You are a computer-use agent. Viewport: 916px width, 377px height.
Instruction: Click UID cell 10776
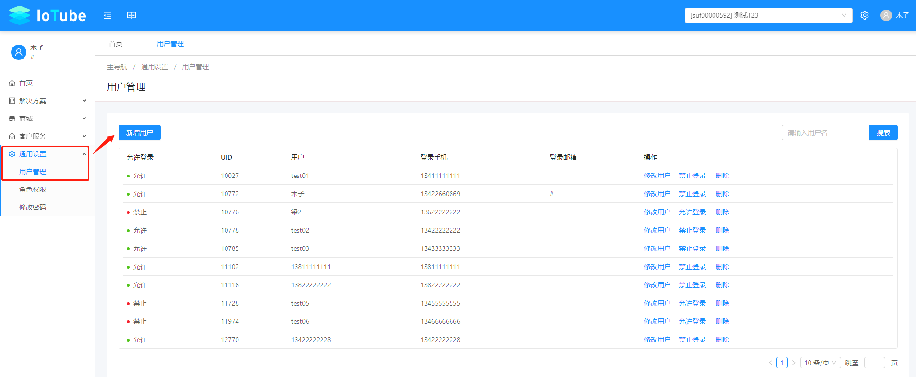click(230, 212)
